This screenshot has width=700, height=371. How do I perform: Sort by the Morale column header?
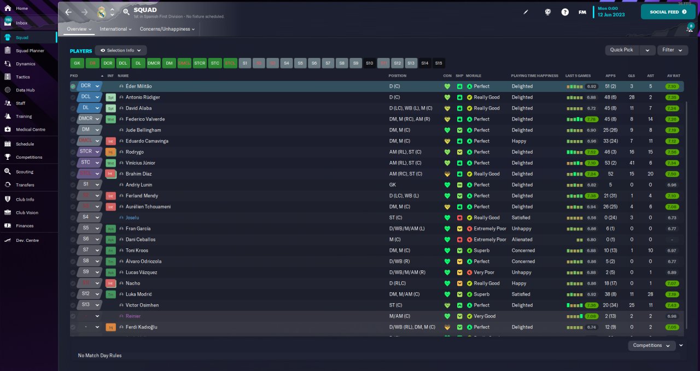click(474, 76)
